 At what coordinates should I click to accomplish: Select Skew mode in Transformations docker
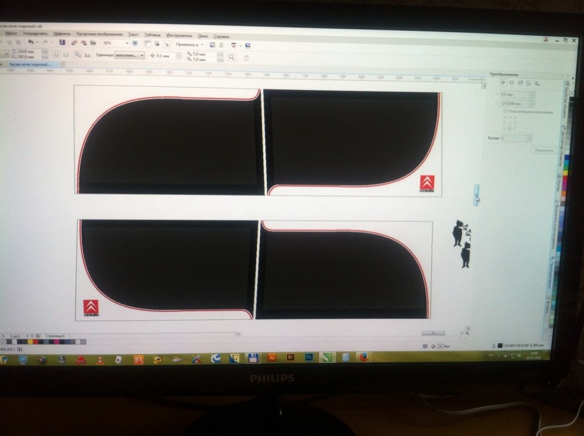click(537, 83)
